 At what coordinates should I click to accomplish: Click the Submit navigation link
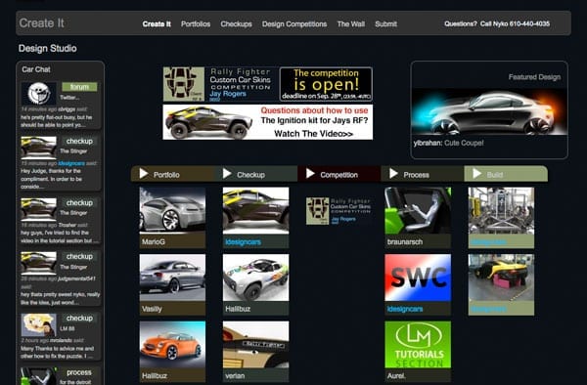(386, 23)
